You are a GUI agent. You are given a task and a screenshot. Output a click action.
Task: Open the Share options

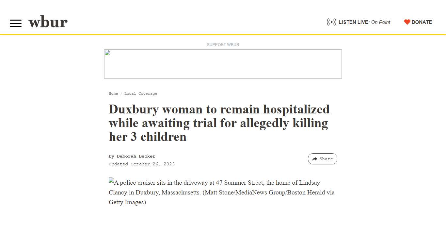323,159
